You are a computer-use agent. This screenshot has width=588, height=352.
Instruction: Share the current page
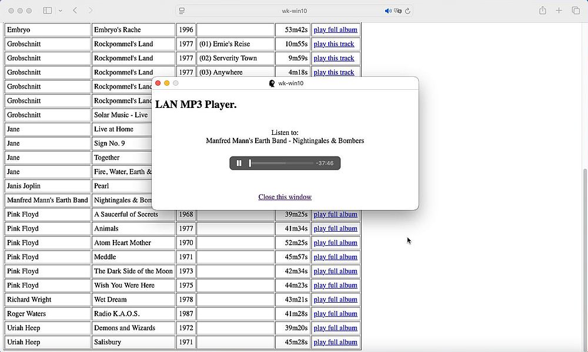click(542, 10)
